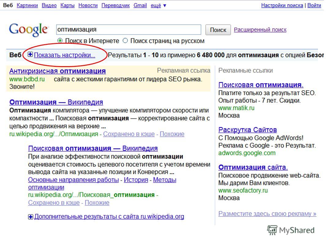
Task: Click Разместите здесь свою рекламу link
Action: click(x=267, y=213)
